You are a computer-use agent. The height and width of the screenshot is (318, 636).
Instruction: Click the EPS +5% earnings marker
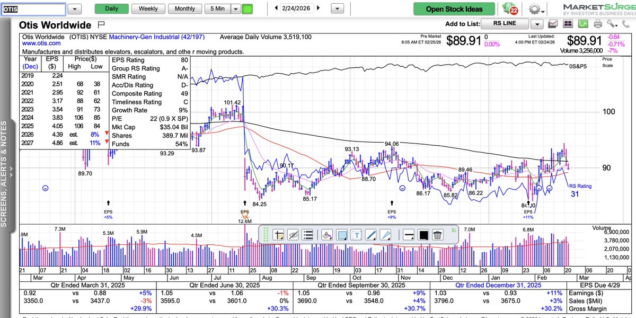pos(109,209)
